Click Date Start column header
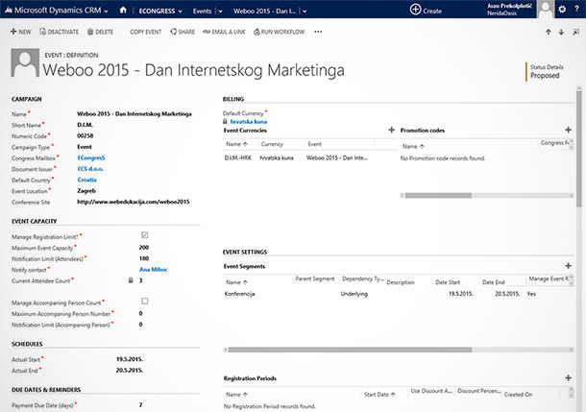This screenshot has height=412, width=586. [x=448, y=282]
